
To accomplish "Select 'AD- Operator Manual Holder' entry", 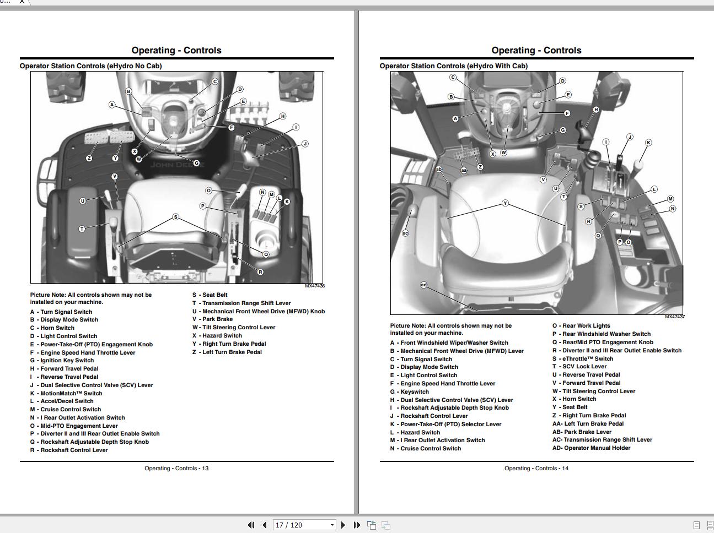I will pos(592,448).
